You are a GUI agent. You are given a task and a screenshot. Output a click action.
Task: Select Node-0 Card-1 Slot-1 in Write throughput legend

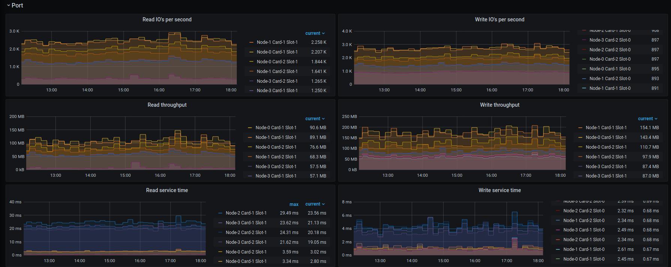606,137
